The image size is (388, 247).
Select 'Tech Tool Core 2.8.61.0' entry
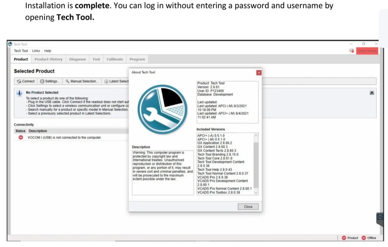215,158
